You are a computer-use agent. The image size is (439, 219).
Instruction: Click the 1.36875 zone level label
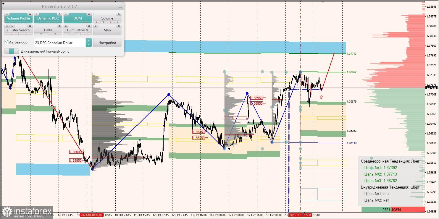351,101
